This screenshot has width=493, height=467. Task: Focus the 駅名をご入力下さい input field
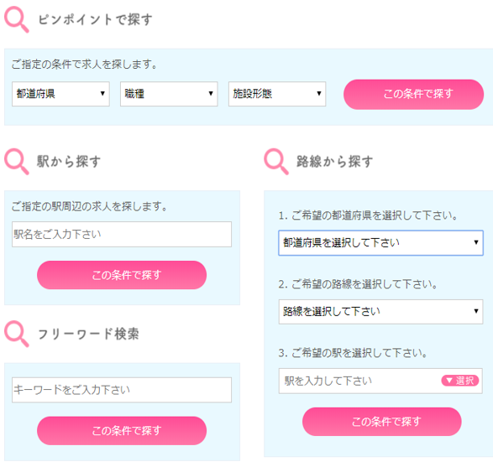click(x=122, y=235)
